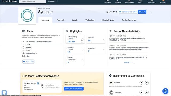Open Similar Companies highlight card chevron
Screen dimensions: 171x96
(x=83, y=60)
